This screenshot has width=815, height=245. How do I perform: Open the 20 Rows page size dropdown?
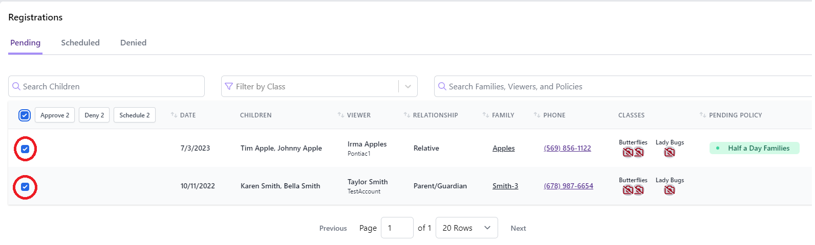pos(466,228)
